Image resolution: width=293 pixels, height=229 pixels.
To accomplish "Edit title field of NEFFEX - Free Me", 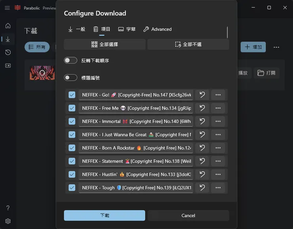I will (x=136, y=108).
